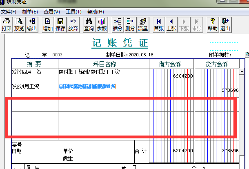Click the scroll up arrow of voucher table
The height and width of the screenshot is (169, 249).
pyautogui.click(x=242, y=71)
